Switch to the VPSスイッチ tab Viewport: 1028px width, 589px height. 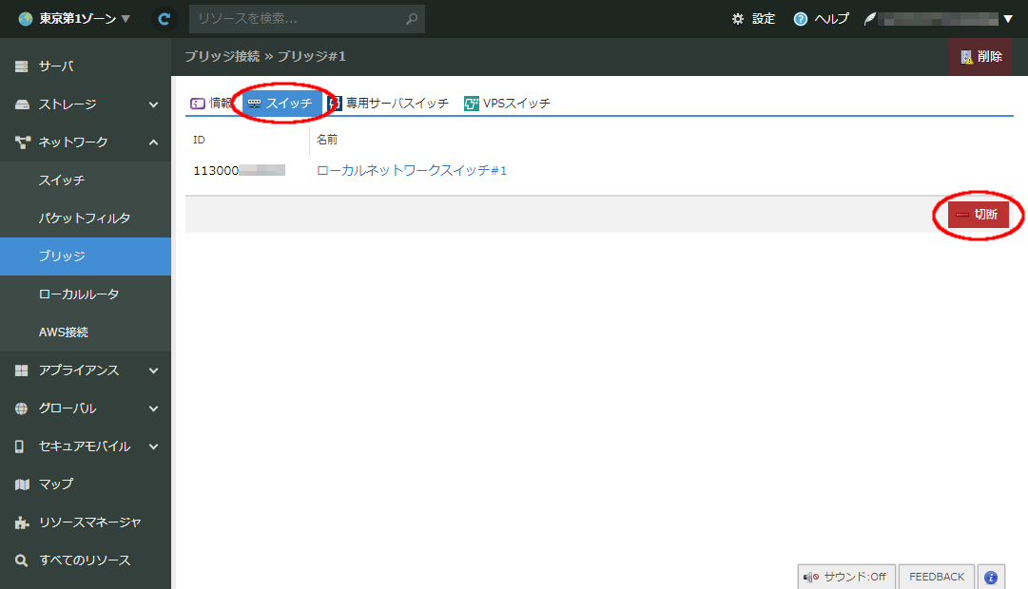coord(508,104)
